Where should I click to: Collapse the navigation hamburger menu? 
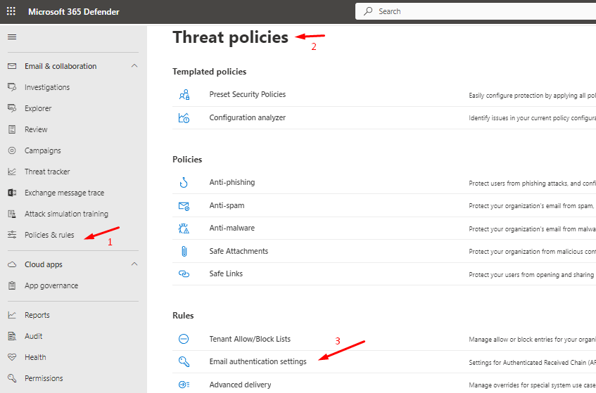(x=12, y=37)
